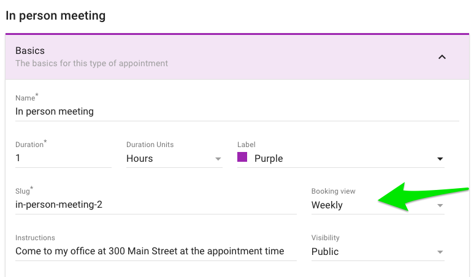The image size is (474, 277).
Task: Click the Basics section subtitle text
Action: 91,64
